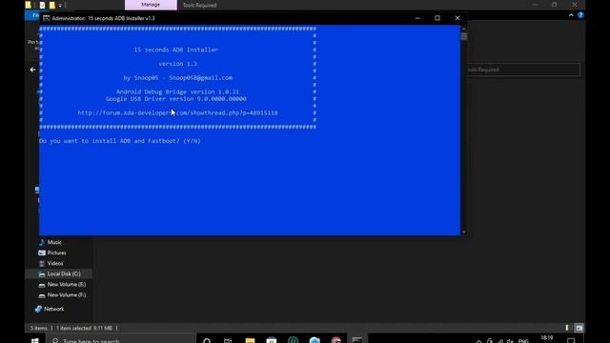The image size is (610, 343).
Task: Open the clock showing 18:19
Action: [547, 339]
